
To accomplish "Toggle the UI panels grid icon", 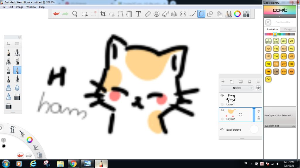I will point(246,14).
